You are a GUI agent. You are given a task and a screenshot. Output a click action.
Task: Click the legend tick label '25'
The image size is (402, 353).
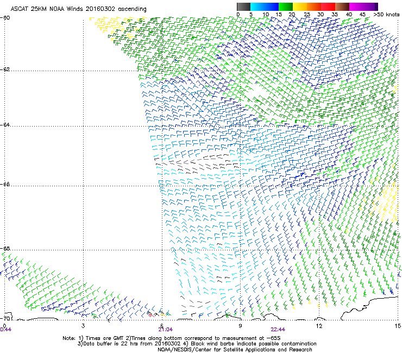tap(307, 15)
